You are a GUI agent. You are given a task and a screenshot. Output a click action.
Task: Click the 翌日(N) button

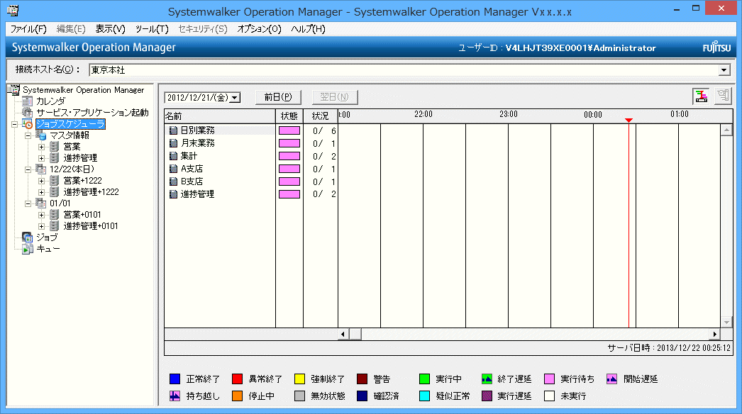tap(335, 97)
